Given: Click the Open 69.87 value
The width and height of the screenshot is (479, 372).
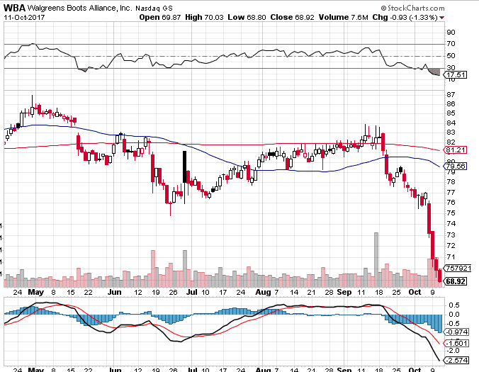Looking at the screenshot, I should (x=161, y=17).
